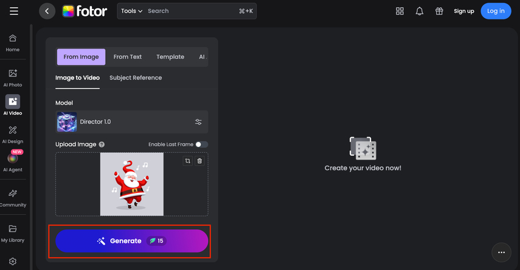Click the Fotor logo

coord(85,12)
